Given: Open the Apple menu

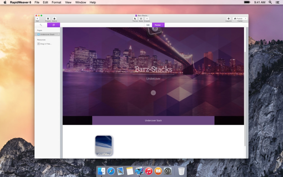Looking at the screenshot, I should (x=5, y=2).
